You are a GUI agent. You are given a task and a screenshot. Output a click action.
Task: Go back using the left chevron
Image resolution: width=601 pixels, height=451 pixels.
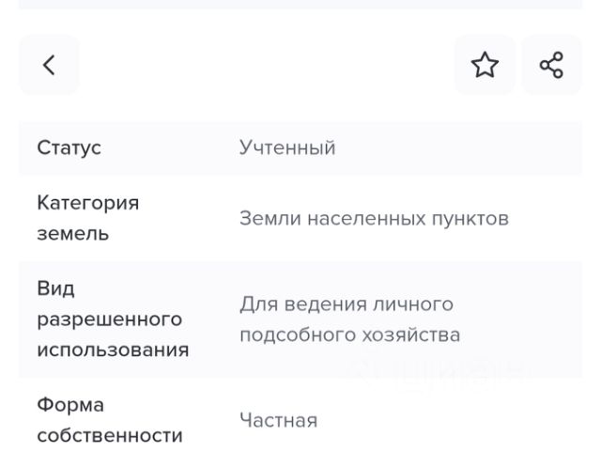point(49,65)
